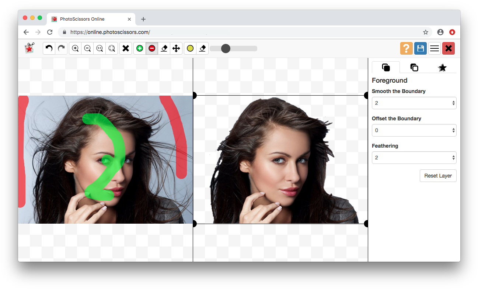The width and height of the screenshot is (478, 289).
Task: Click the Reset Layer button
Action: click(438, 176)
